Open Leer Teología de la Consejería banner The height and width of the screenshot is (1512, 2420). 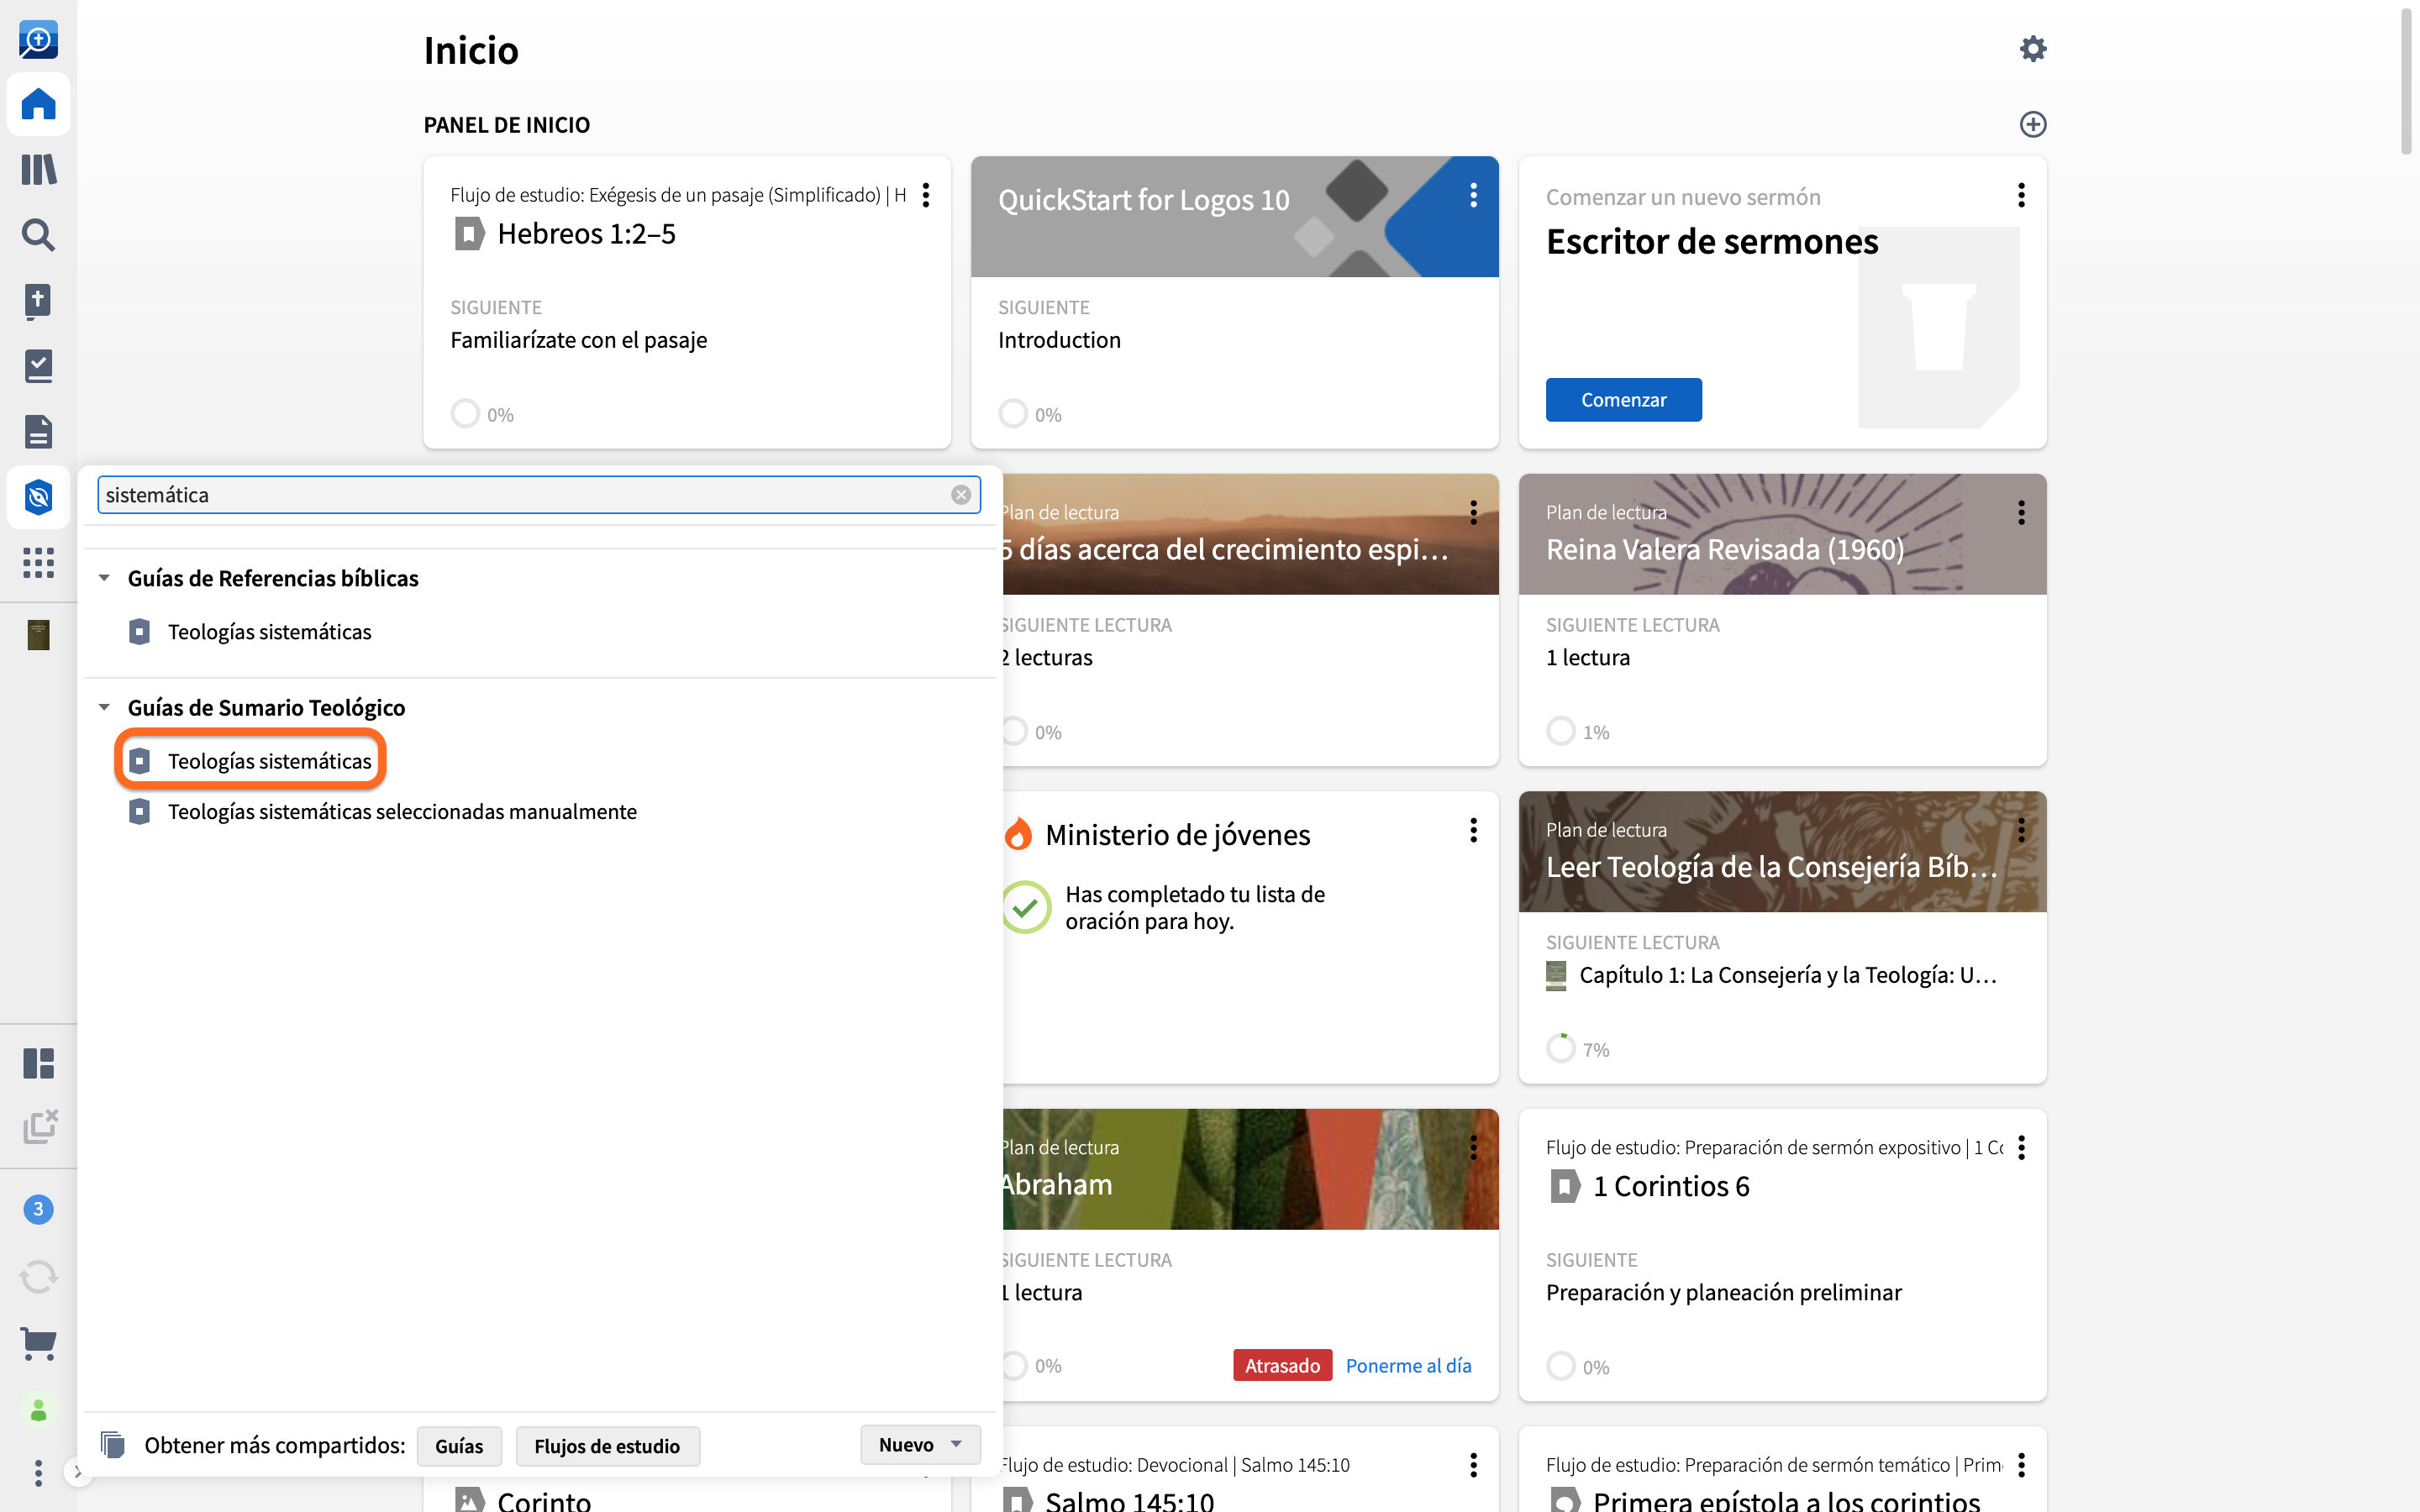(x=1782, y=852)
